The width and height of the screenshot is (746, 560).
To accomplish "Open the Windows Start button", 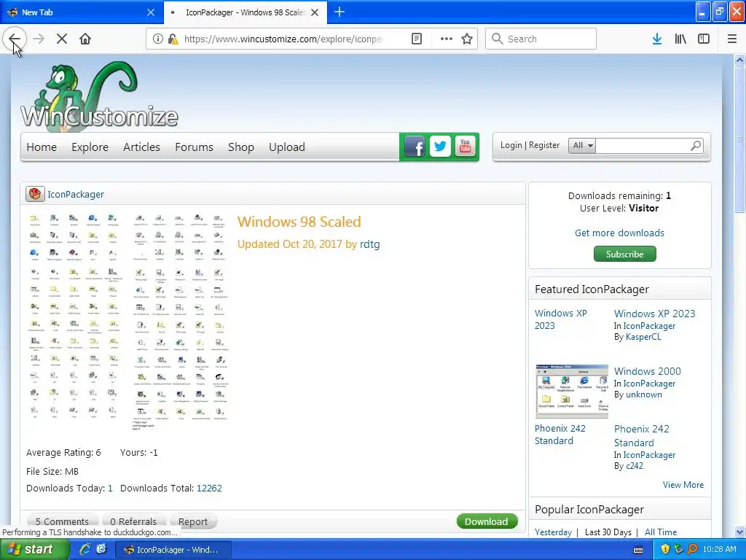I will (x=34, y=549).
